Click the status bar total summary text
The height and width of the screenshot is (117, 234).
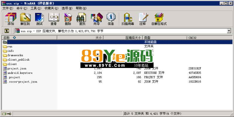[x=152, y=114]
